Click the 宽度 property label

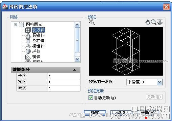click(22, 82)
